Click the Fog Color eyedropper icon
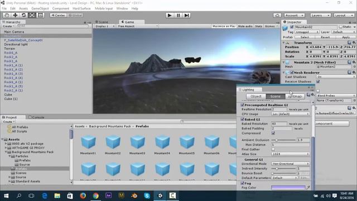 click(x=308, y=188)
